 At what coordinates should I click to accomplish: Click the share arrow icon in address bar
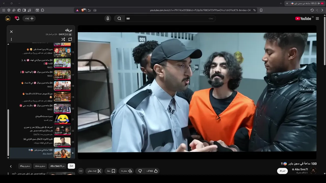89,10
